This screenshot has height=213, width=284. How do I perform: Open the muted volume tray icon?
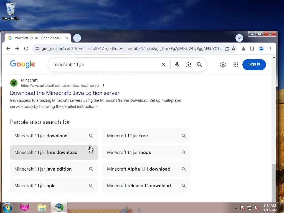pos(256,208)
